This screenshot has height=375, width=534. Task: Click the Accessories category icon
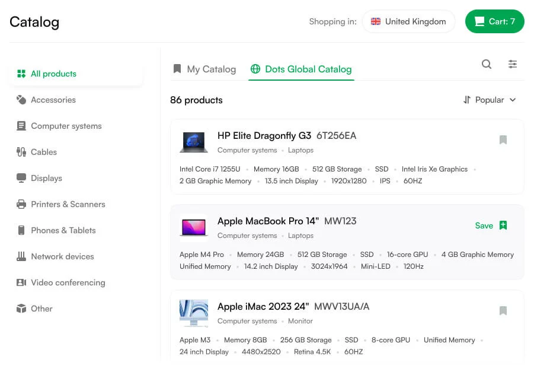pos(21,100)
